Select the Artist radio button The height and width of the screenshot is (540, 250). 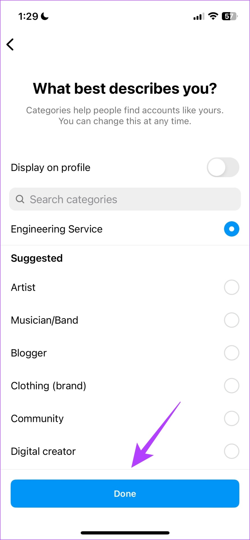tap(231, 287)
